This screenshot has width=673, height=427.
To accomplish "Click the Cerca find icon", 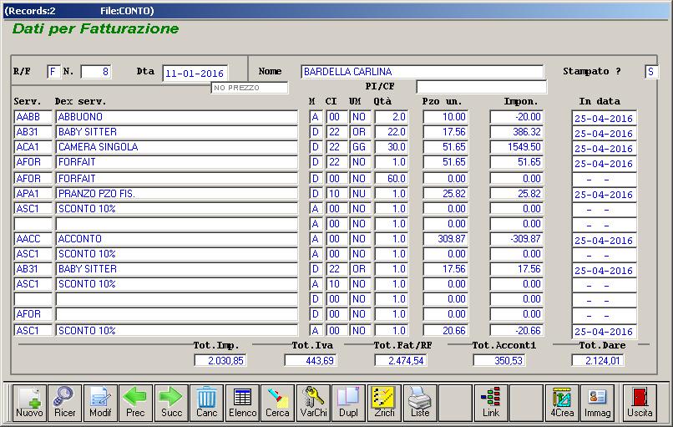I will click(x=277, y=402).
